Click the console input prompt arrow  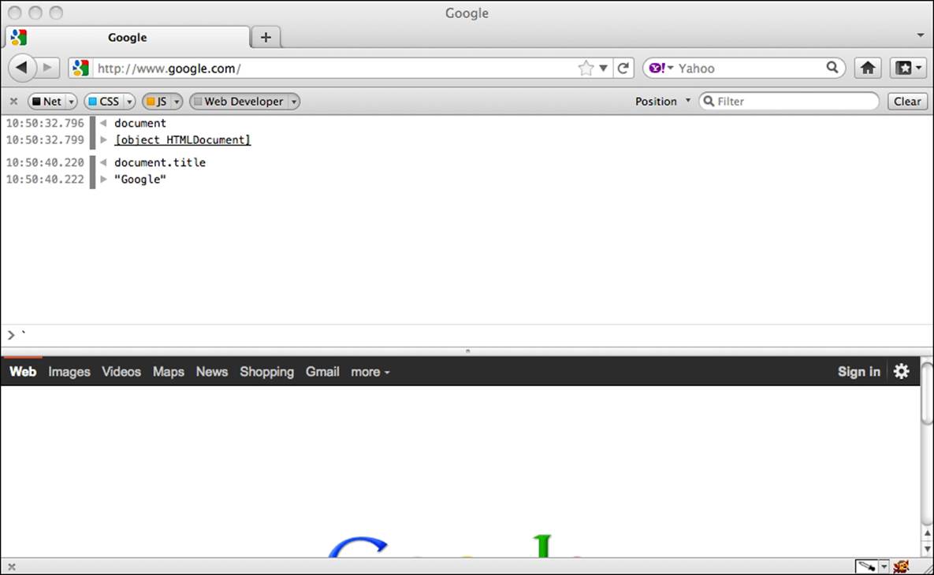tap(11, 335)
